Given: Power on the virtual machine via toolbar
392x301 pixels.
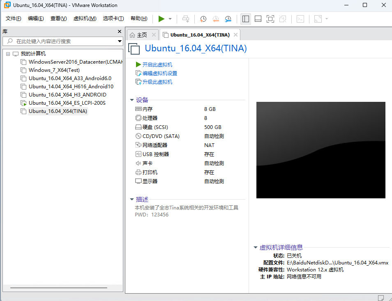Looking at the screenshot, I should point(161,18).
